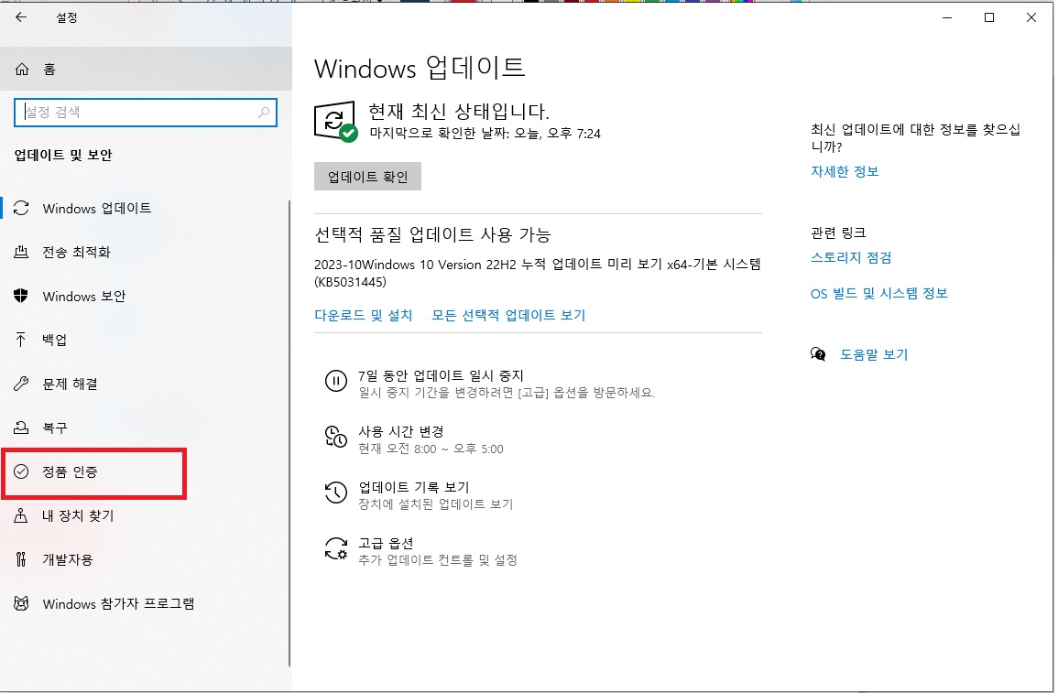The height and width of the screenshot is (693, 1058).
Task: Click the 복구 sidebar icon
Action: [x=22, y=428]
